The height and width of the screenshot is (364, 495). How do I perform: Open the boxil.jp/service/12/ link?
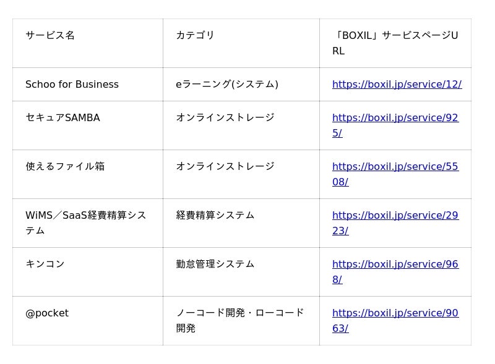point(397,85)
